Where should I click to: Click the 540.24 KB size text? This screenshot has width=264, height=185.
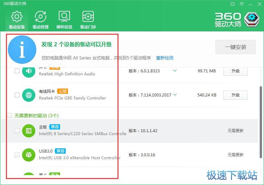(x=207, y=95)
